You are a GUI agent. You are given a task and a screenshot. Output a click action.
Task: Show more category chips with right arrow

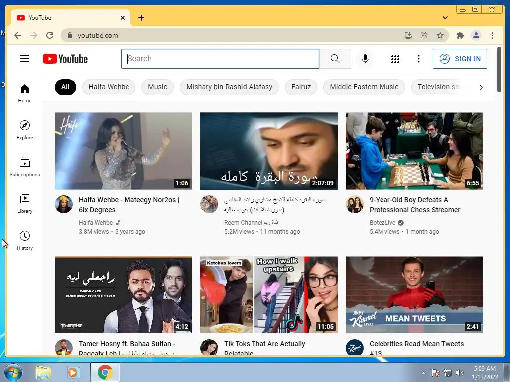coord(481,87)
